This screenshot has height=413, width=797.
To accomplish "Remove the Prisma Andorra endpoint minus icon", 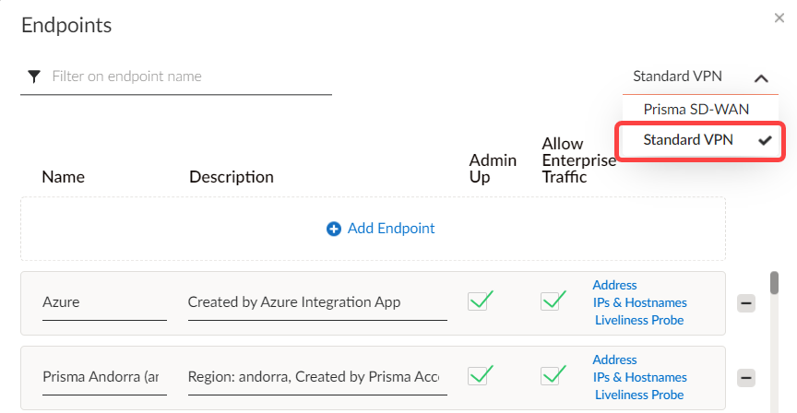I will click(x=746, y=378).
